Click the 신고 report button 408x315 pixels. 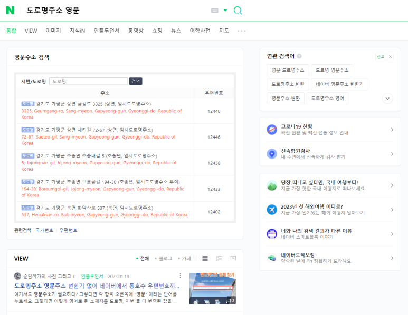point(381,56)
